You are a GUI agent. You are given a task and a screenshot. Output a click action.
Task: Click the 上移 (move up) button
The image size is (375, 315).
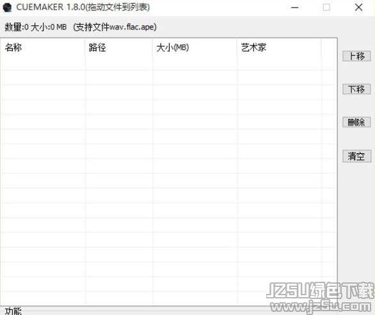356,56
